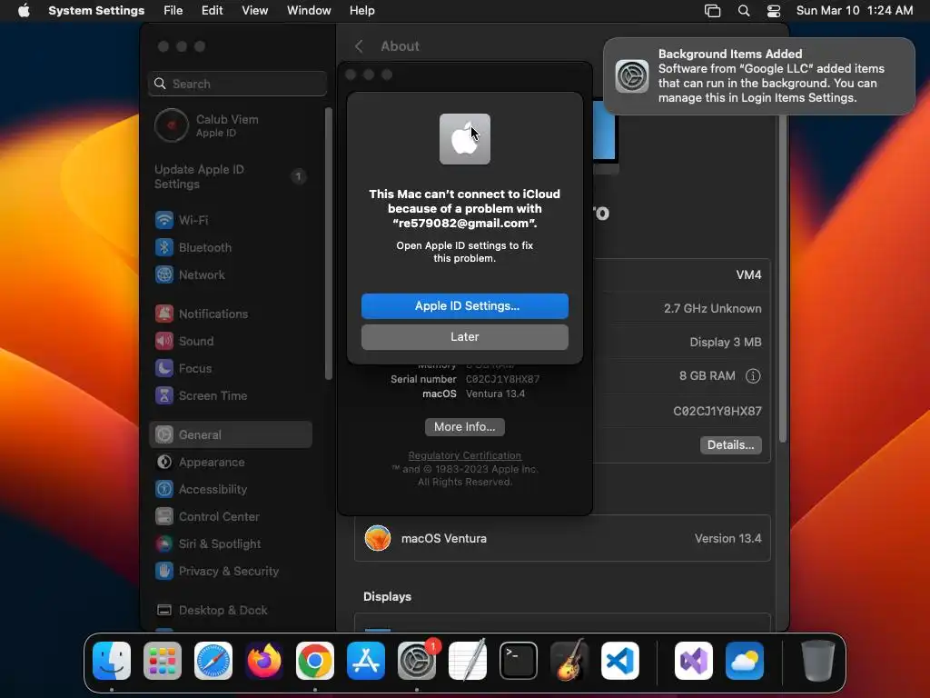Open Launchpad in the Dock
The width and height of the screenshot is (930, 698).
pyautogui.click(x=163, y=661)
